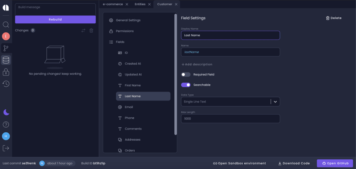Click the fields list scrollbar
Screen dimensions: 356x169
click(x=176, y=75)
